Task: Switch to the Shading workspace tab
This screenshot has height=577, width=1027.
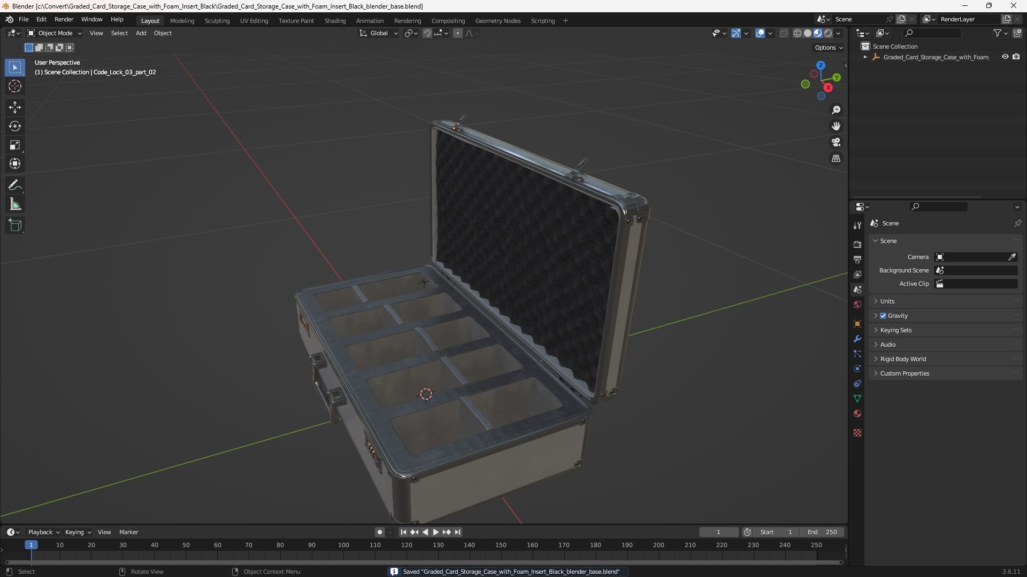Action: [335, 21]
